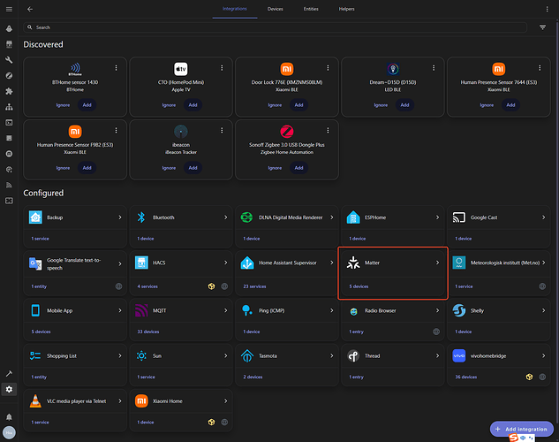Open Settings gear in the sidebar

tap(9, 389)
